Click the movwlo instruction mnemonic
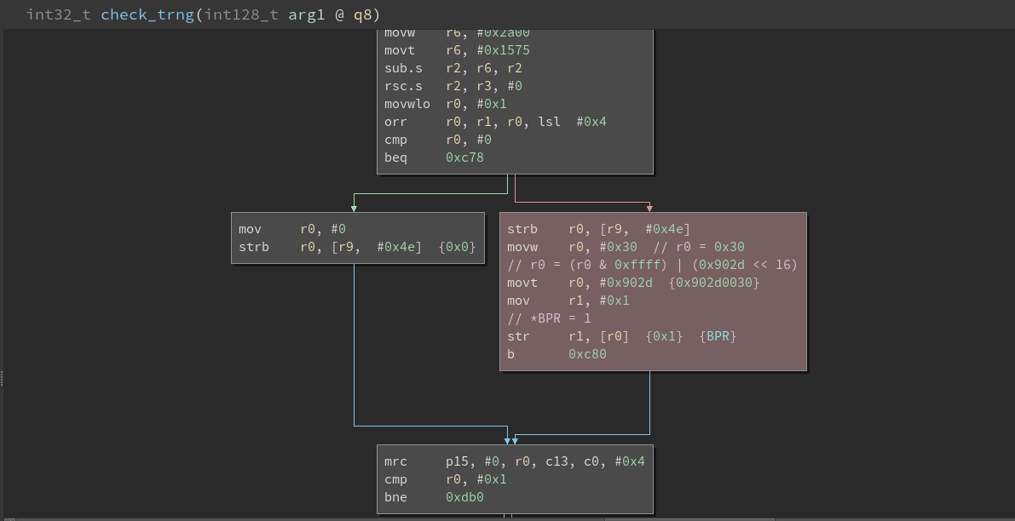Screen dimensions: 1015x521 coord(407,104)
